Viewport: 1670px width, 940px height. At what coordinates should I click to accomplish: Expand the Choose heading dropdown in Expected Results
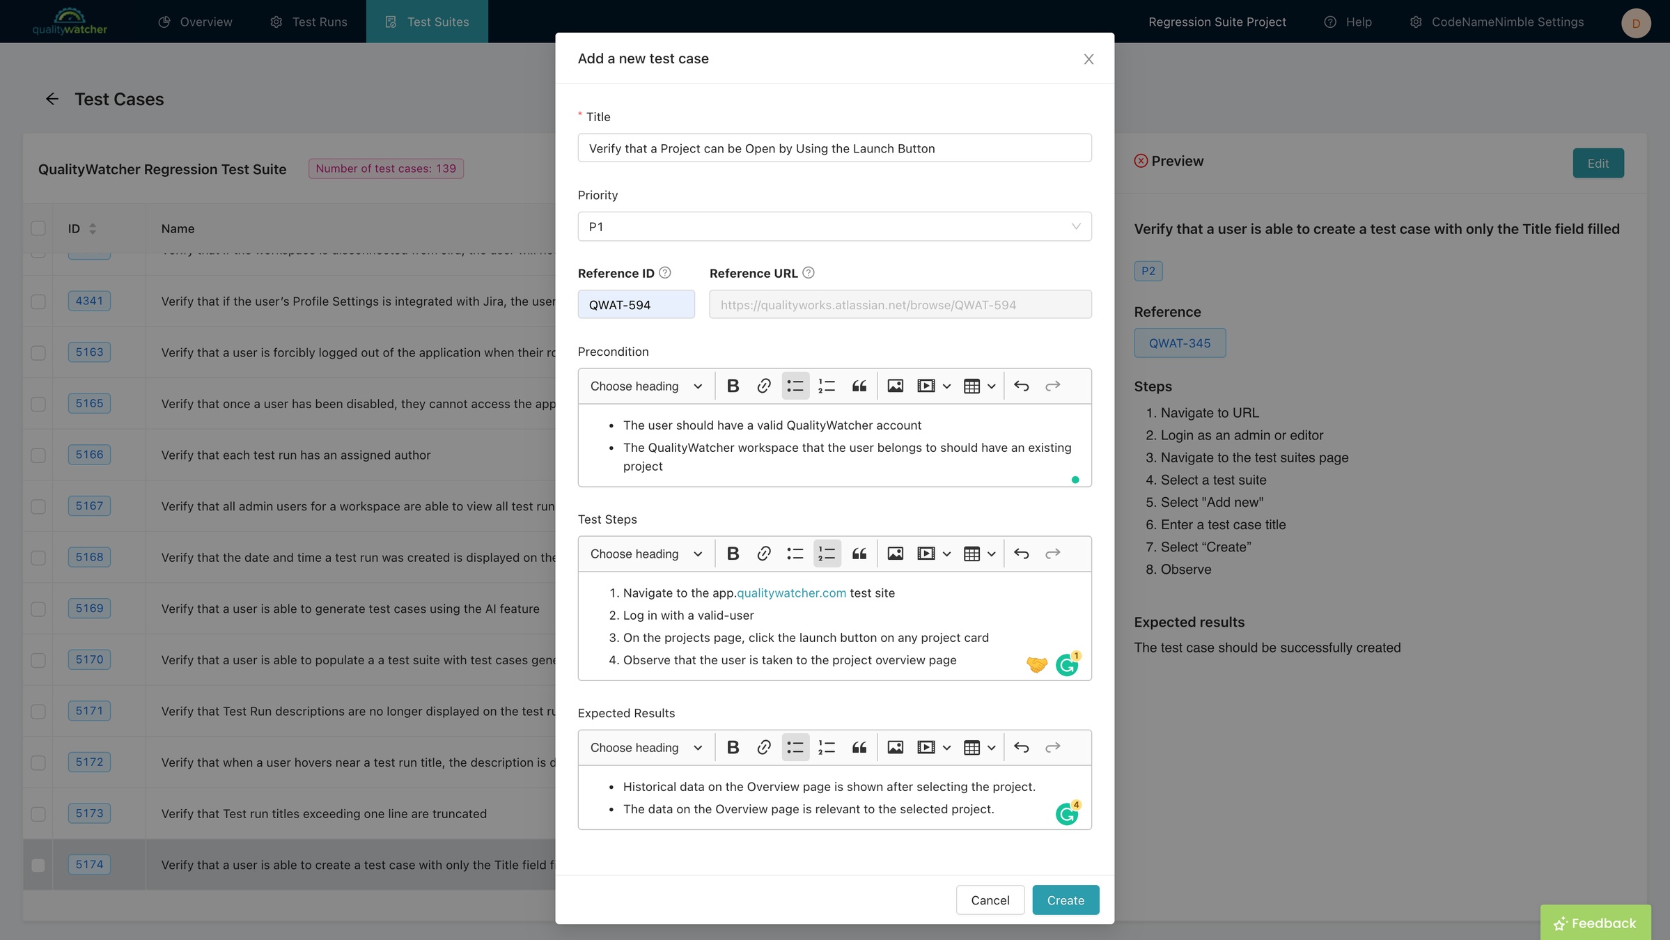(645, 747)
